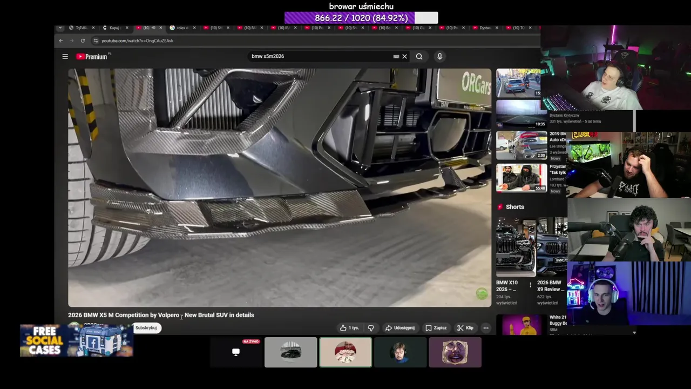The height and width of the screenshot is (389, 691).
Task: Open the tab search chevron in tab strip
Action: click(x=60, y=28)
